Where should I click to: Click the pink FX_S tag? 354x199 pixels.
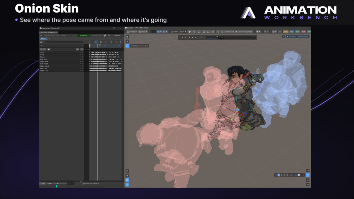pos(303,32)
